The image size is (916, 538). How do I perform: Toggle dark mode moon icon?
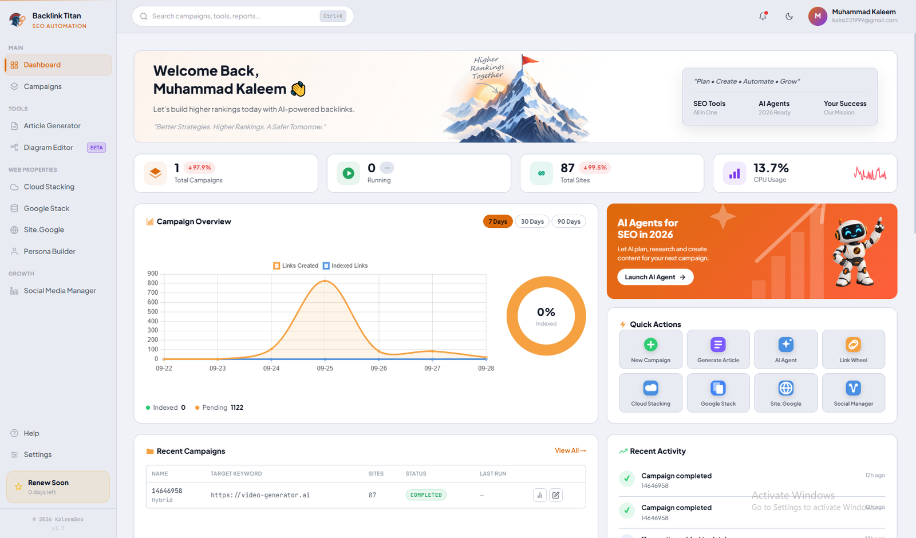click(x=789, y=16)
